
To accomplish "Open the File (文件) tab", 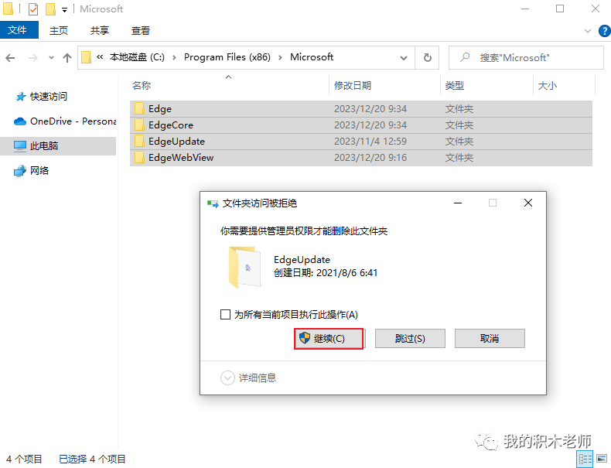I will coord(18,30).
